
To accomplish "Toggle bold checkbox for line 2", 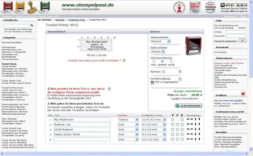I will coord(173,124).
